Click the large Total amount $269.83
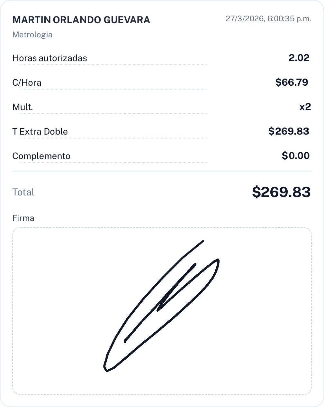Viewport: 324px width, 407px height. pos(281,192)
